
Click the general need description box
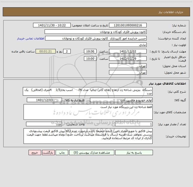[88, 91]
